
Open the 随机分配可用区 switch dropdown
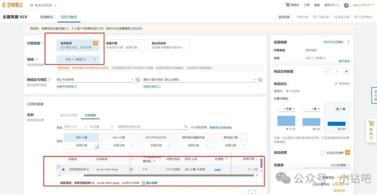click(x=199, y=80)
